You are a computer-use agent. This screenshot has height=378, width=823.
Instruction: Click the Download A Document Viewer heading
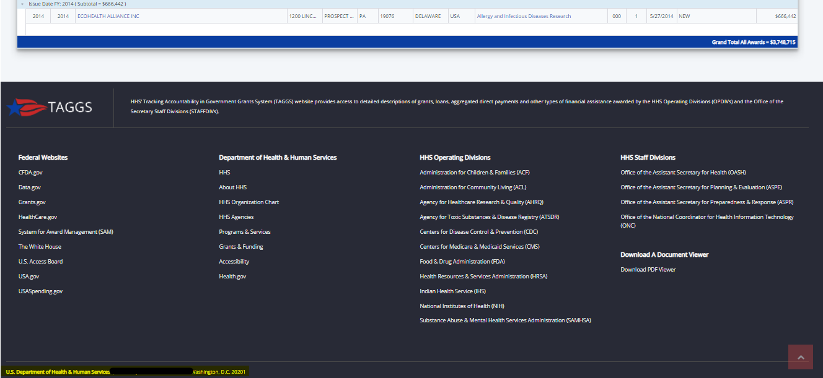(x=664, y=255)
